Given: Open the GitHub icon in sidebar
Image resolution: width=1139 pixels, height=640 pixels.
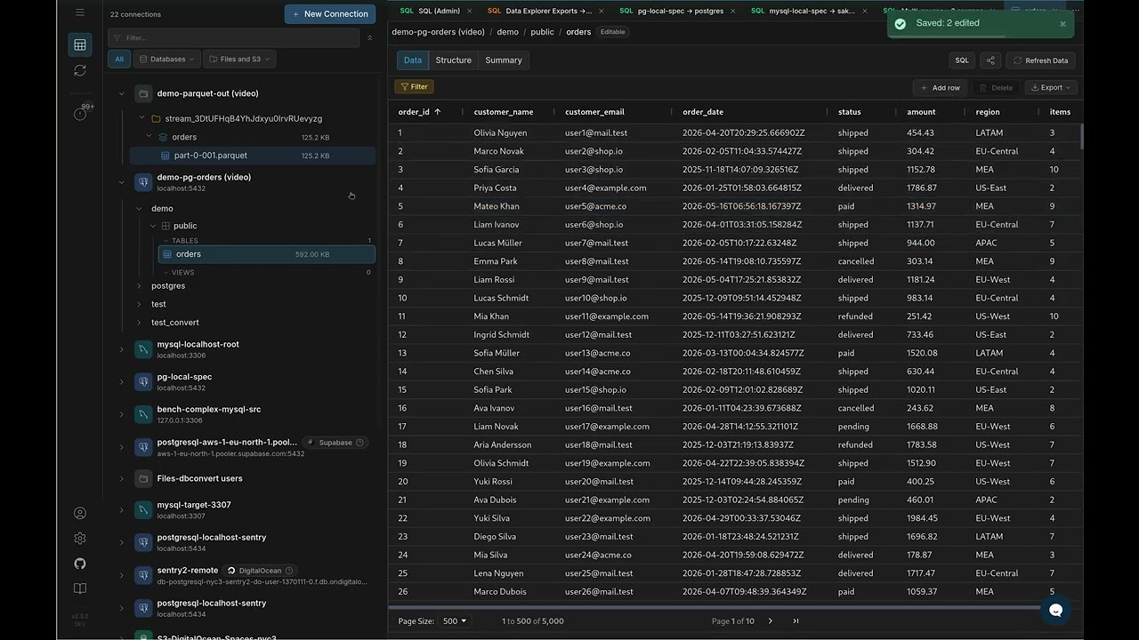Looking at the screenshot, I should [80, 564].
